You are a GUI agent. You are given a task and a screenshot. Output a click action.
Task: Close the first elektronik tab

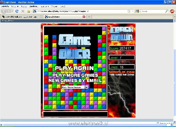(41, 17)
